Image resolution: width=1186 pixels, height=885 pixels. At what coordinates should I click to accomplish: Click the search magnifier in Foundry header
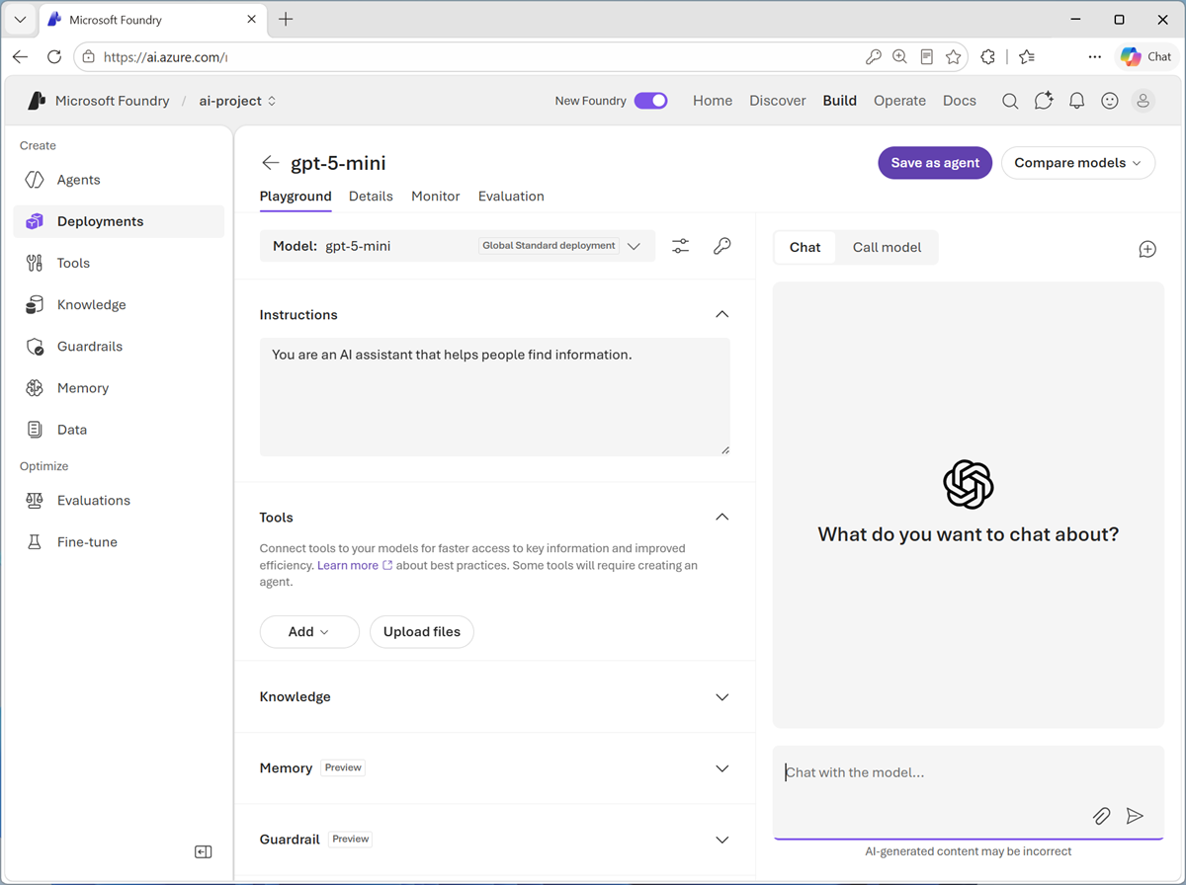pos(1010,101)
